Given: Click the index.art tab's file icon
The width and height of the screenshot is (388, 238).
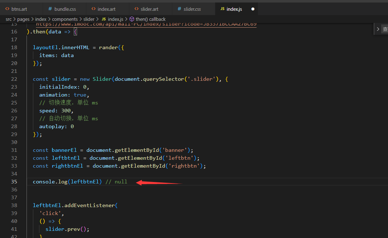Looking at the screenshot, I should coord(94,9).
